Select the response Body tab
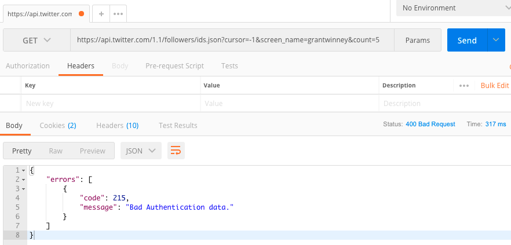The image size is (511, 245). (x=14, y=126)
